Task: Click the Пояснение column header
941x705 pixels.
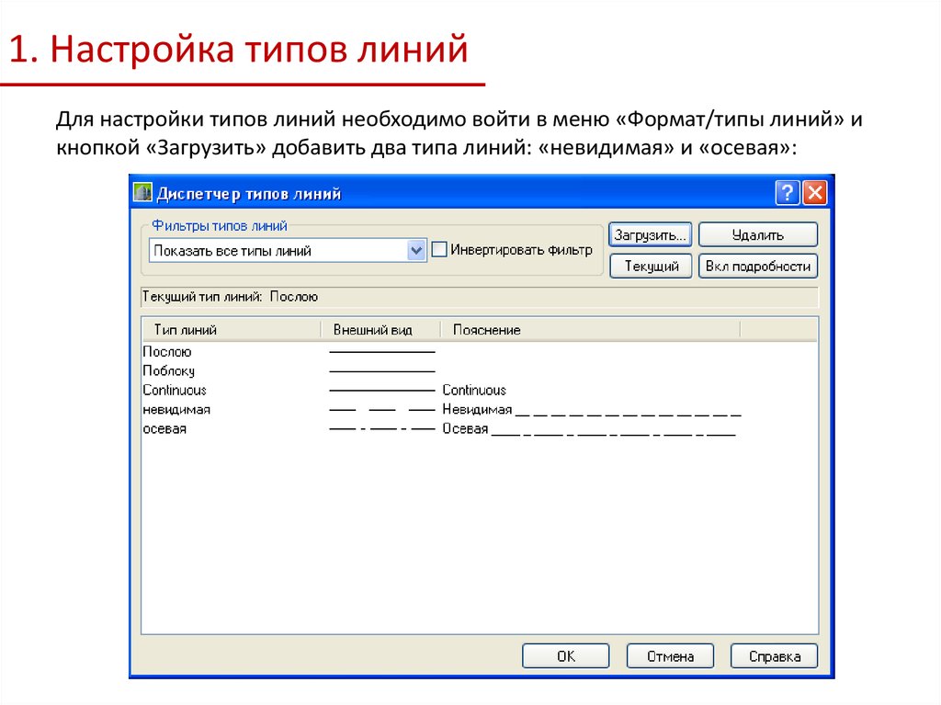Action: (591, 330)
